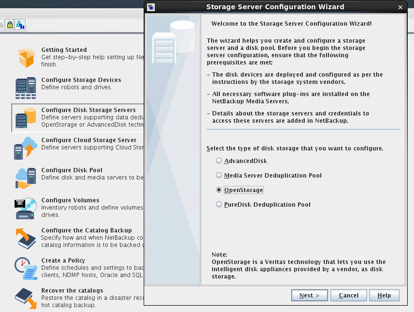Image resolution: width=414 pixels, height=312 pixels.
Task: Open Help for the wizard
Action: click(384, 295)
